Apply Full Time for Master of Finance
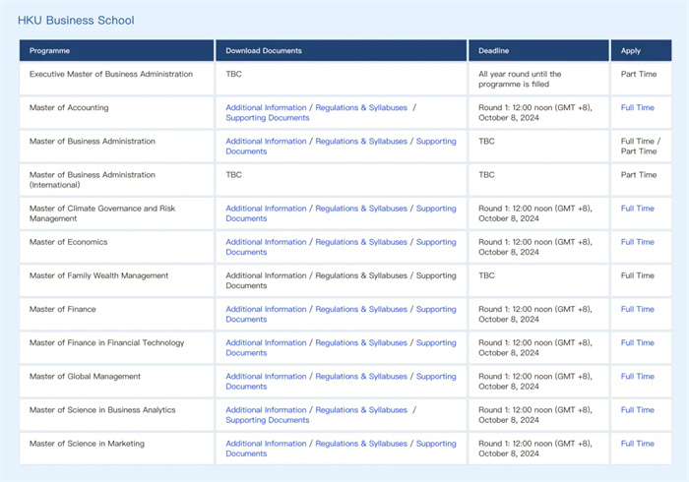689x482 pixels. tap(637, 309)
